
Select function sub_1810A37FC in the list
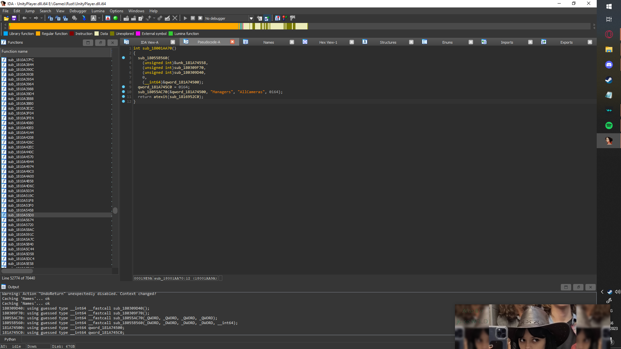[x=21, y=60]
